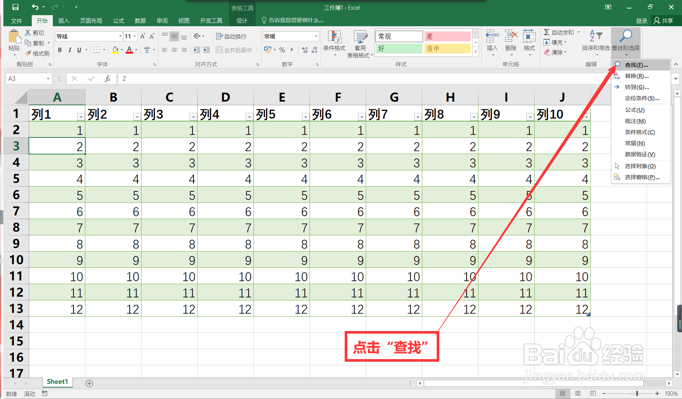Switch to the 数据 ribbon tab
The height and width of the screenshot is (399, 682).
(140, 20)
